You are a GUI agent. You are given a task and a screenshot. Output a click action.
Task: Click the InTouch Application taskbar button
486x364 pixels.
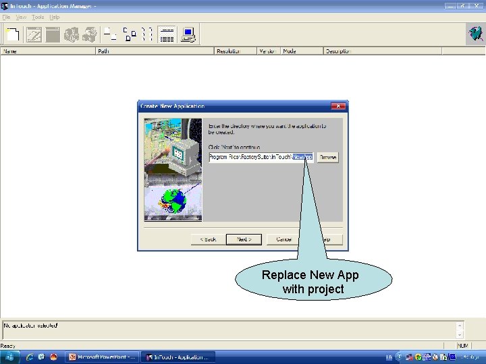[178, 357]
